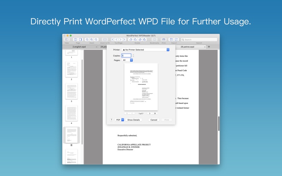282x176 pixels.
Task: Click '1 of 7' page indicator
Action: pos(141,113)
